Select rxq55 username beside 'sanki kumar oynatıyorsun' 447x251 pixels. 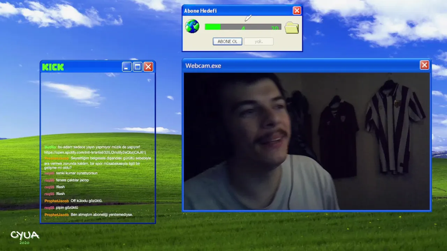pyautogui.click(x=49, y=173)
